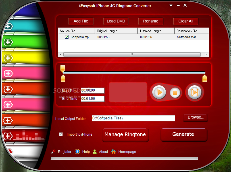The width and height of the screenshot is (231, 172).
Task: Select the Softpedia.mp3 row name
Action: tap(80, 37)
